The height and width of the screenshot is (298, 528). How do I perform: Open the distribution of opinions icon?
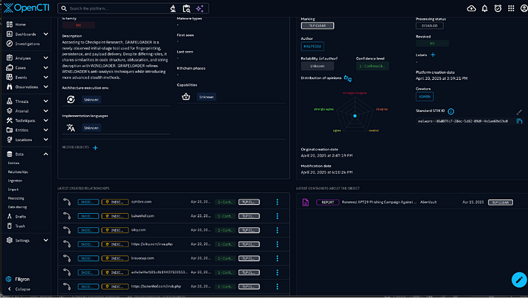(x=348, y=78)
